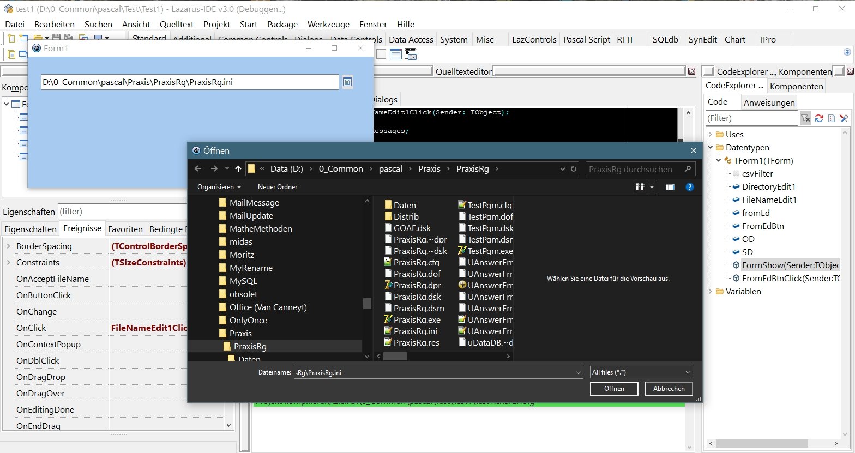This screenshot has height=453, width=855.
Task: Close the CodeExplorer docked panel
Action: [x=851, y=71]
